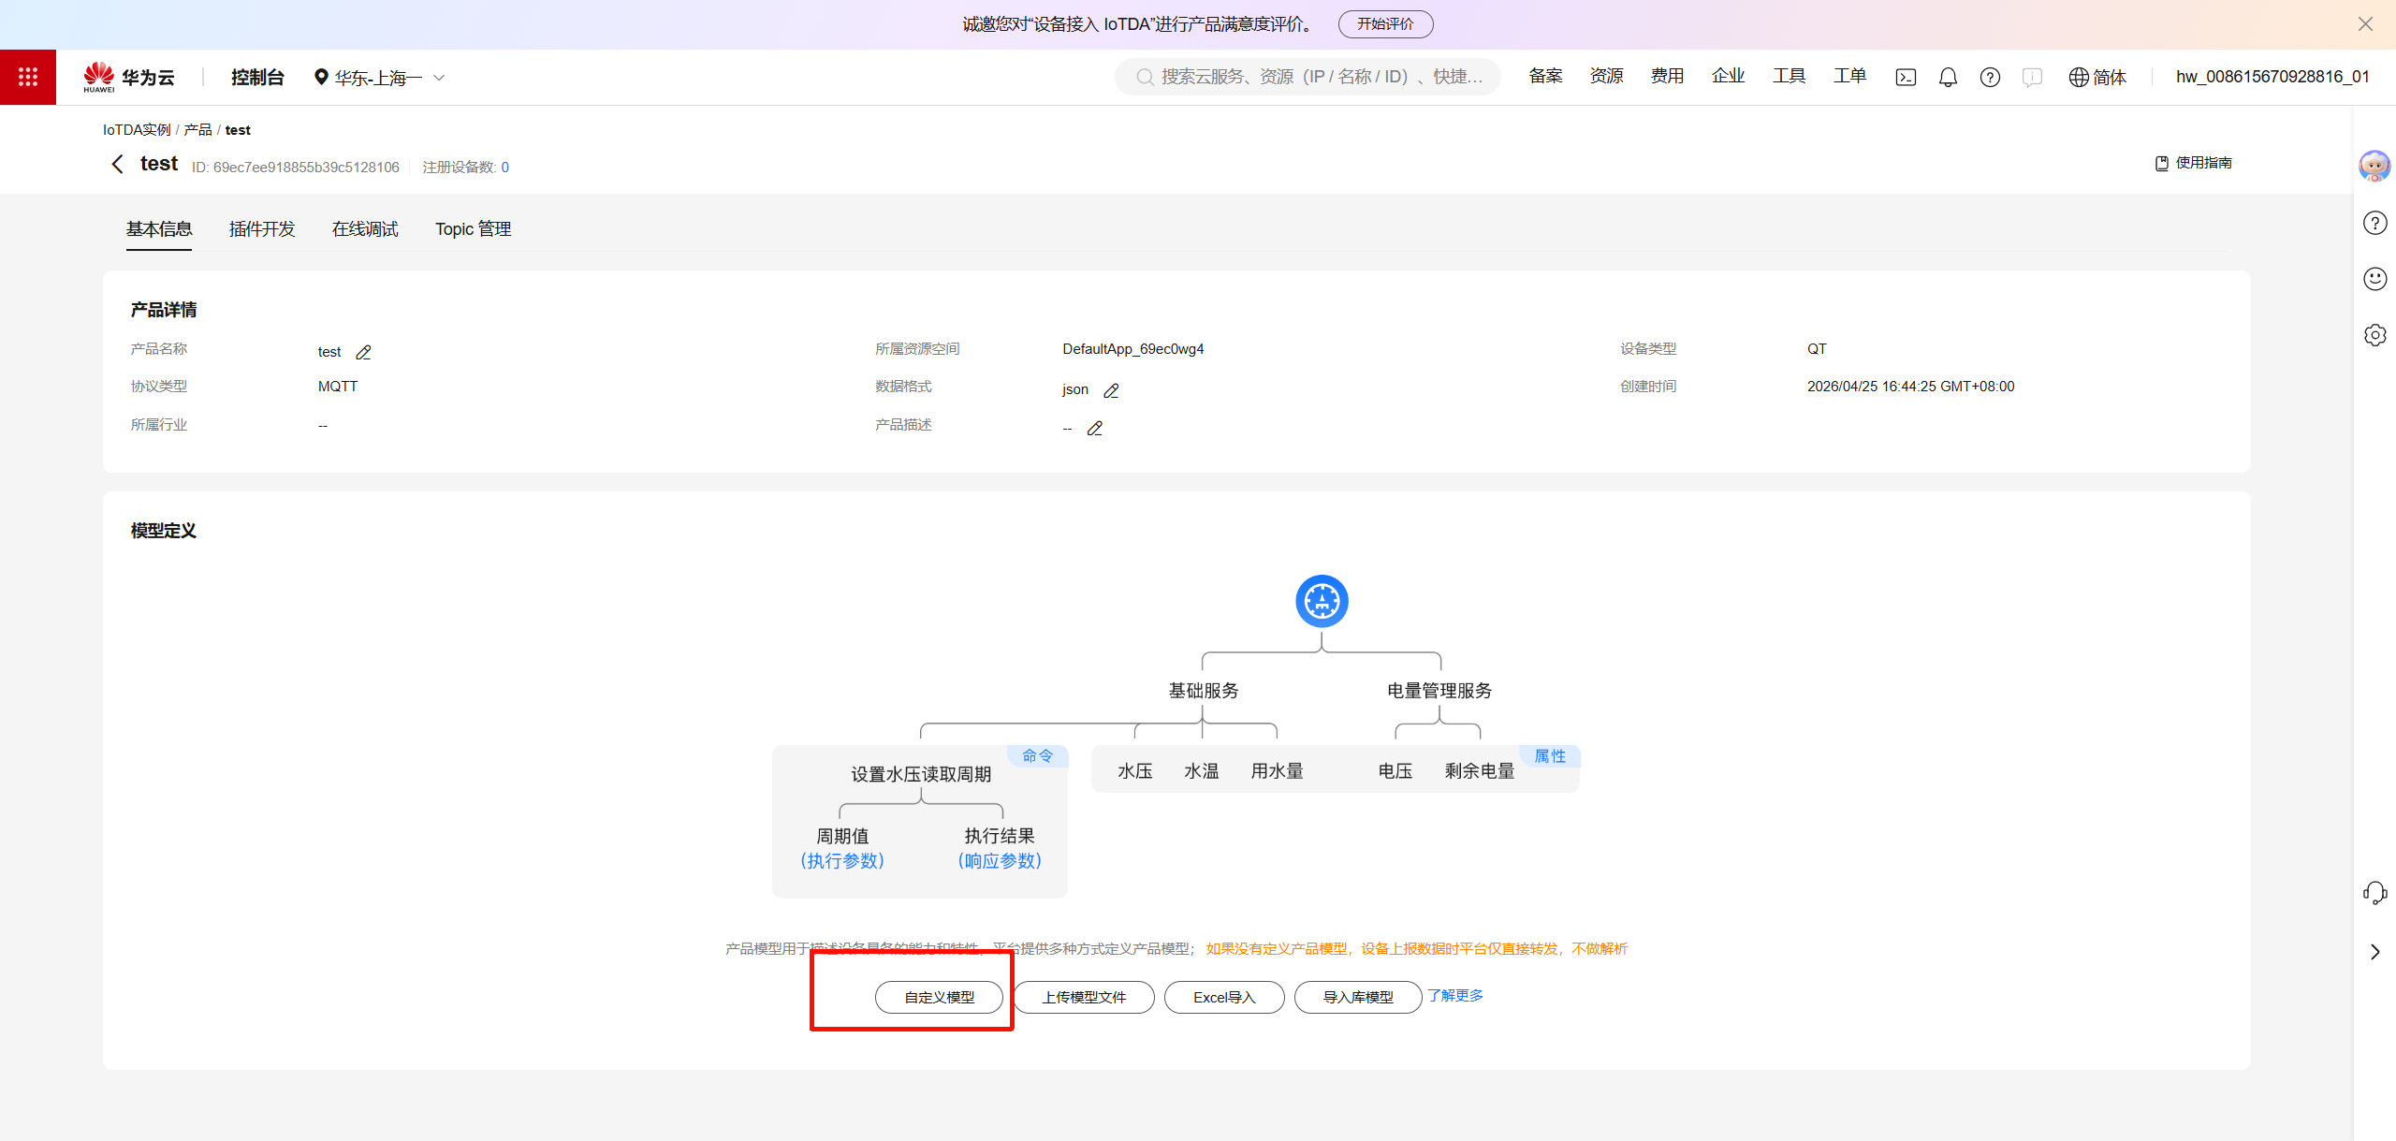2396x1141 pixels.
Task: Open the sidebar settings gear
Action: point(2374,334)
